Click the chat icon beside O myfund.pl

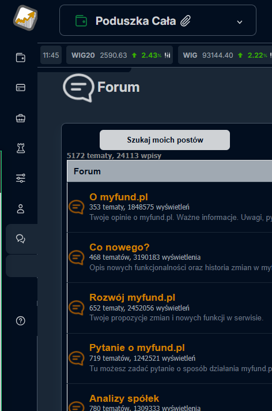coord(77,207)
